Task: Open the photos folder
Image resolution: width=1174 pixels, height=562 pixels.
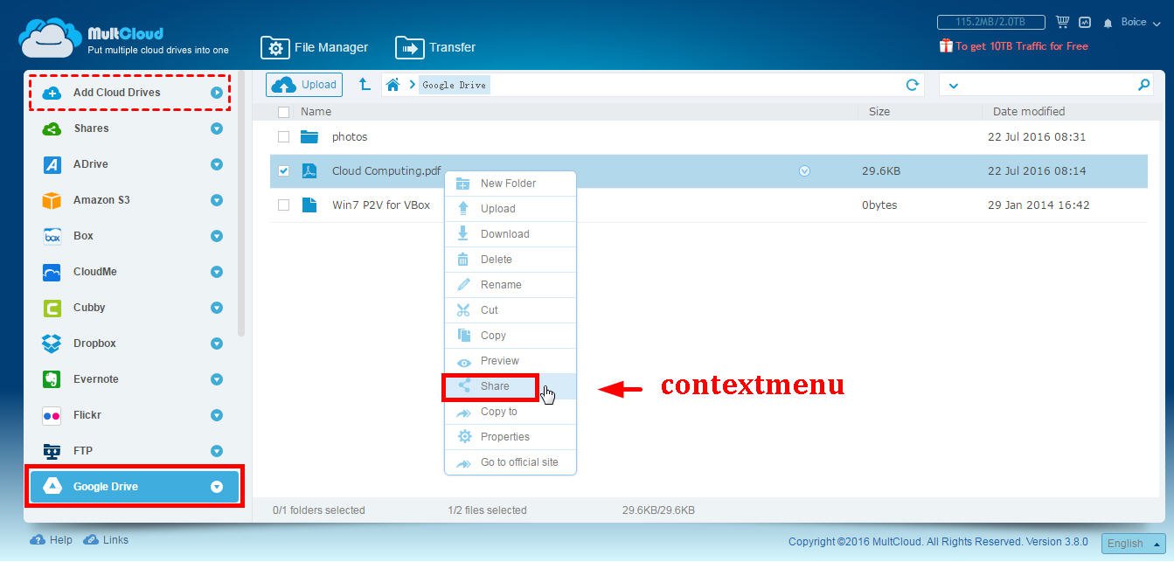Action: [350, 137]
